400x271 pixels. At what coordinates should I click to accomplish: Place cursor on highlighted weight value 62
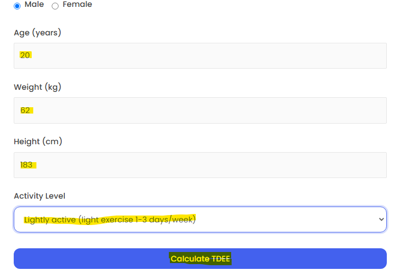[x=26, y=110]
